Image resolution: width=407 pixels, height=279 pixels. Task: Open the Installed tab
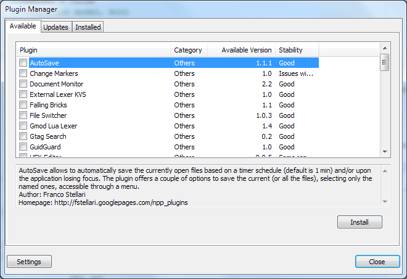click(88, 27)
